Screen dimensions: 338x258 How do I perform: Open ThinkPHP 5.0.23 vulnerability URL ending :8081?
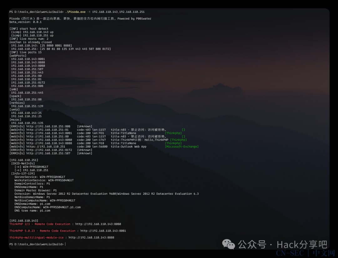pyautogui.click(x=103, y=231)
